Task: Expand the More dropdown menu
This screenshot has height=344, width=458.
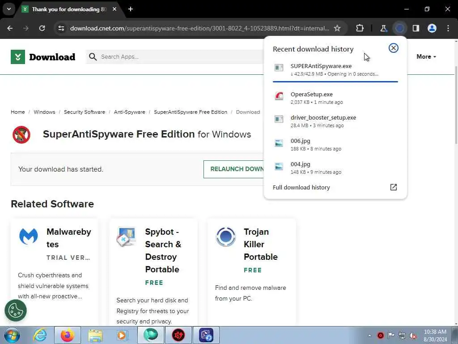Action: click(426, 57)
